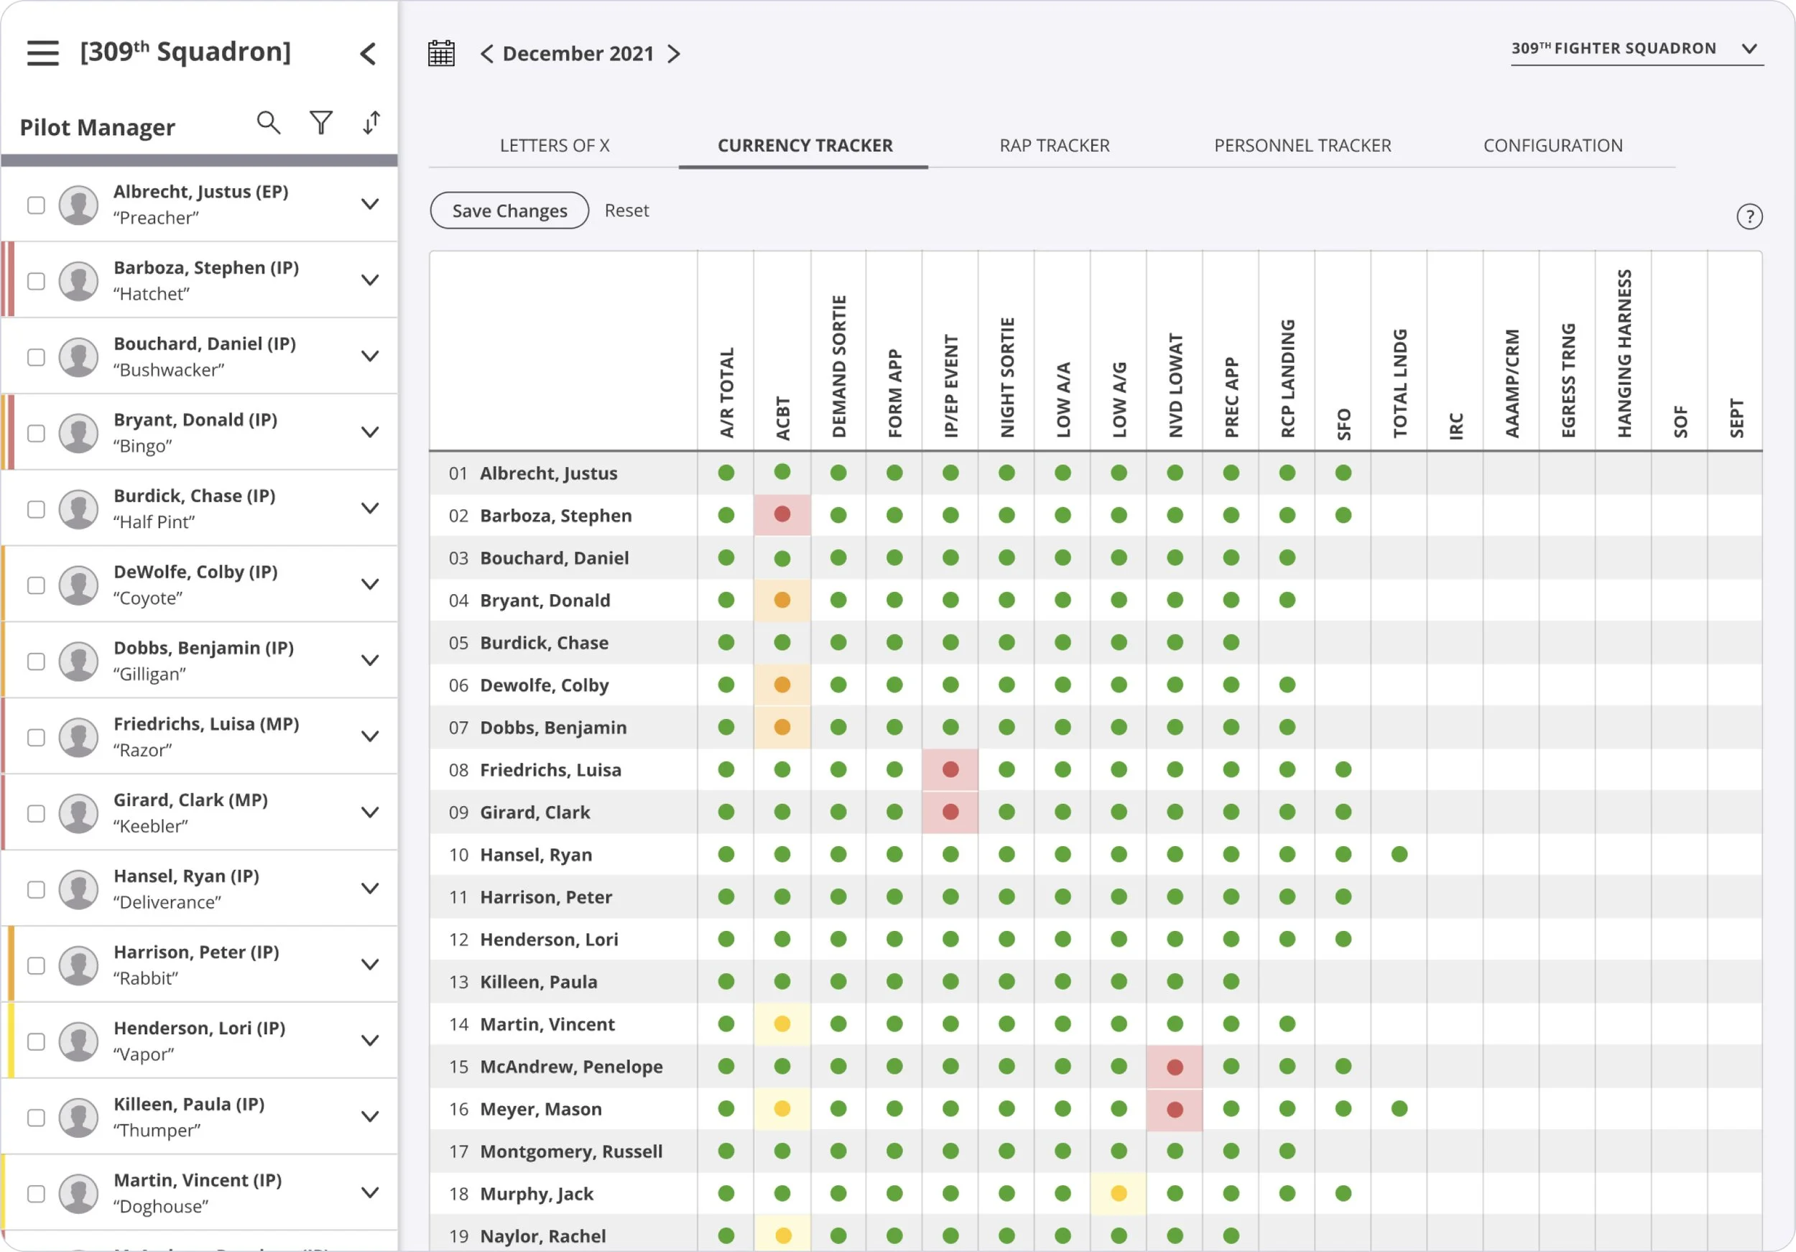The image size is (1796, 1252).
Task: Expand Barboza, Stephen "Hatchet" details
Action: 370,280
